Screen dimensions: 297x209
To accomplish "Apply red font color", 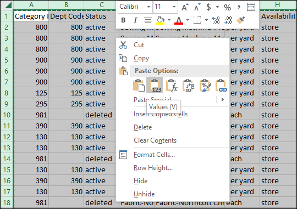I will tap(179, 20).
